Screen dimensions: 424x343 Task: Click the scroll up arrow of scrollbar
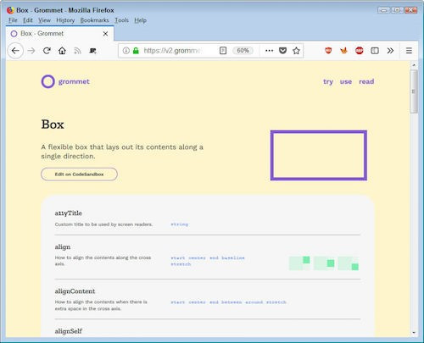[414, 65]
